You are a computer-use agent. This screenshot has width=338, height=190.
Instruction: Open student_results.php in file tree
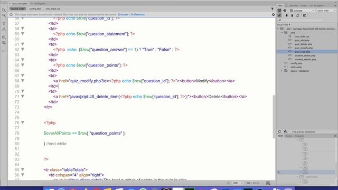pyautogui.click(x=305, y=60)
